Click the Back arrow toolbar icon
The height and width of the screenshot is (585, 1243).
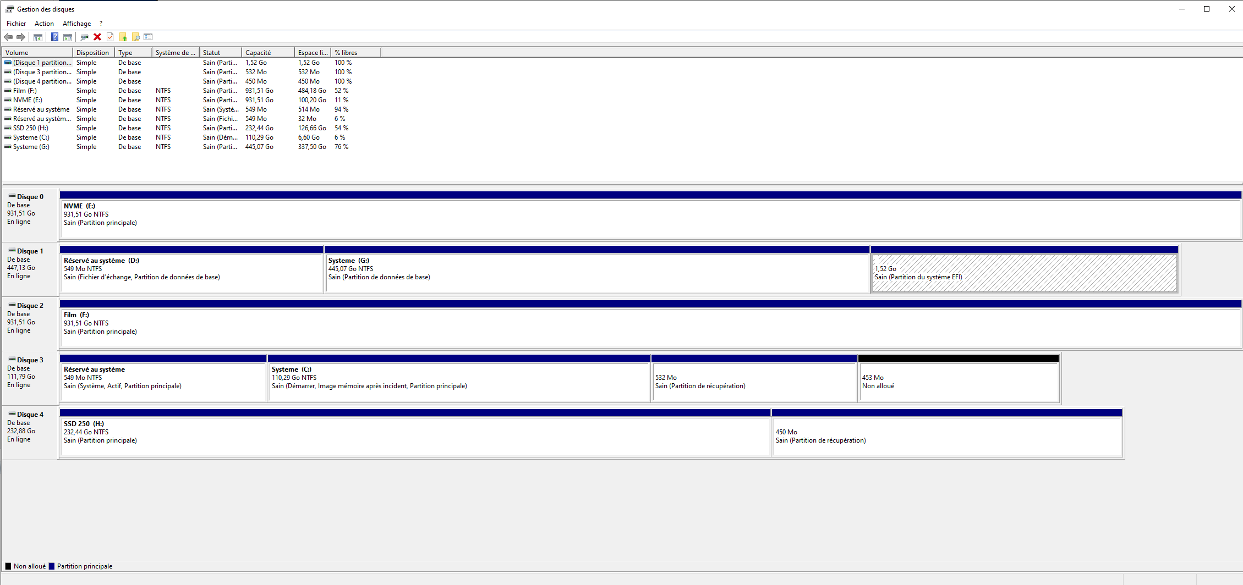[x=8, y=37]
